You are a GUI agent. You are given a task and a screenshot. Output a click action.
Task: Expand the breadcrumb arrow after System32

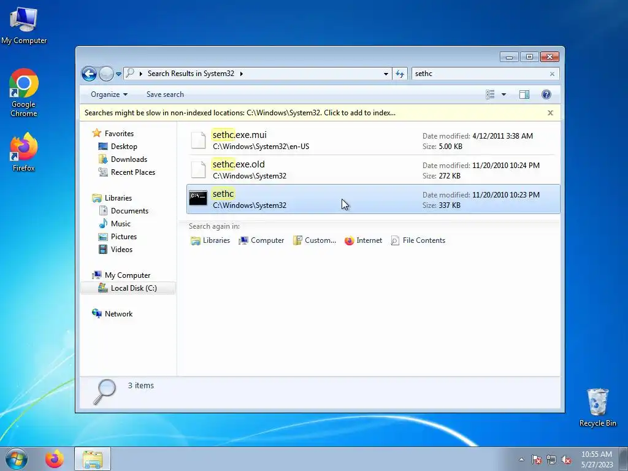[242, 74]
